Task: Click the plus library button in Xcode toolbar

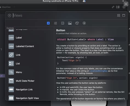Action: pyautogui.click(x=123, y=1)
